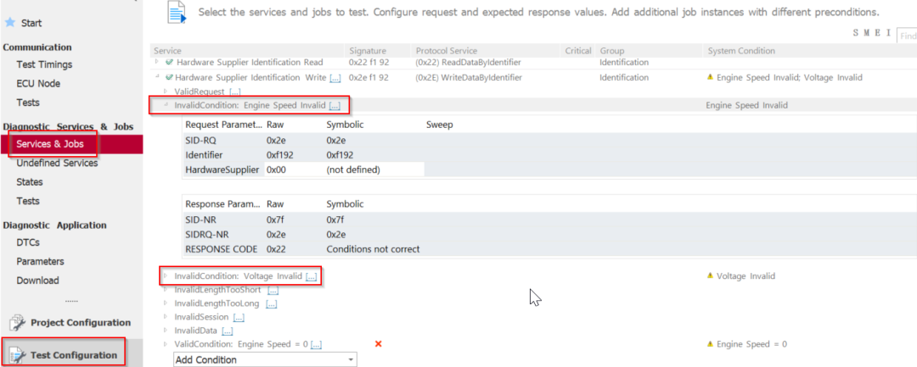Screen dimensions: 917x367
Task: Expand the InvalidData node
Action: point(166,331)
